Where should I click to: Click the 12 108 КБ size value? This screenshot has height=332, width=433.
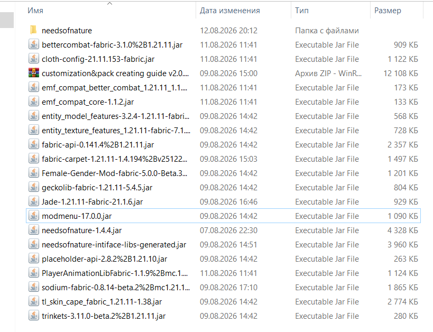[401, 73]
